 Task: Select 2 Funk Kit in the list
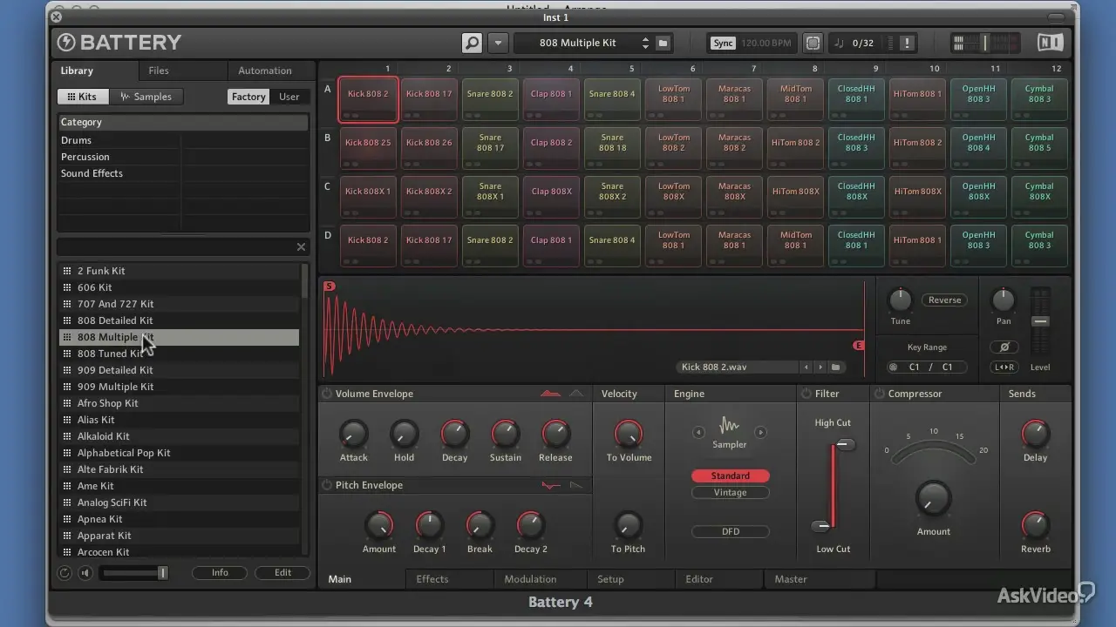click(179, 271)
